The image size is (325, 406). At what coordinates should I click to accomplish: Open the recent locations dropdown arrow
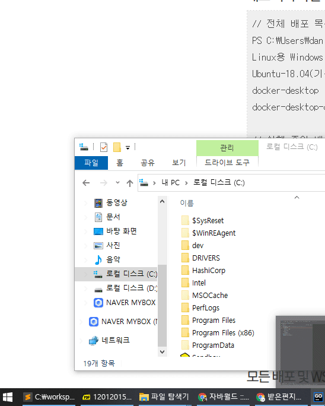(117, 183)
